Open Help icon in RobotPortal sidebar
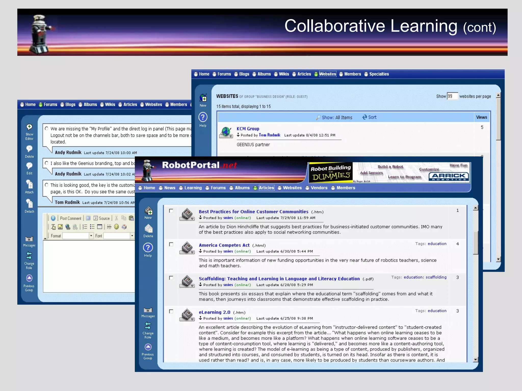522x391 pixels. 148,247
